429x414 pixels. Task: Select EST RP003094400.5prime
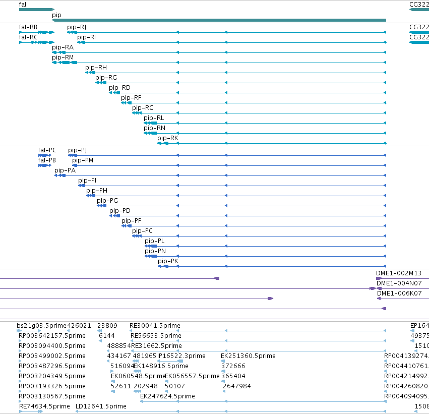click(x=52, y=346)
